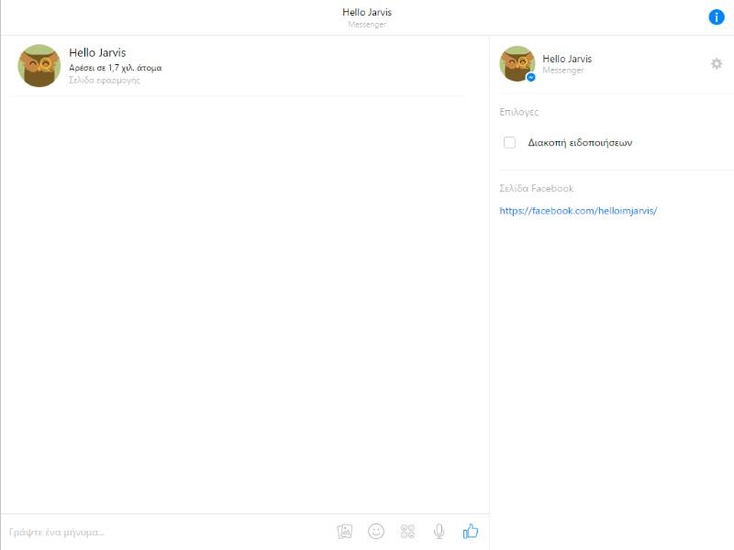Image resolution: width=734 pixels, height=550 pixels.
Task: Send a thumbs-up like
Action: (x=471, y=531)
